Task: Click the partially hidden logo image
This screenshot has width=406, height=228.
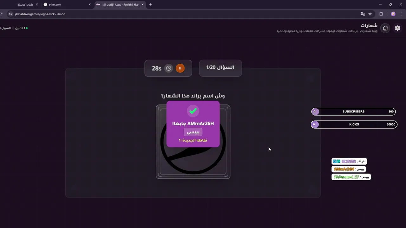Action: click(x=193, y=142)
